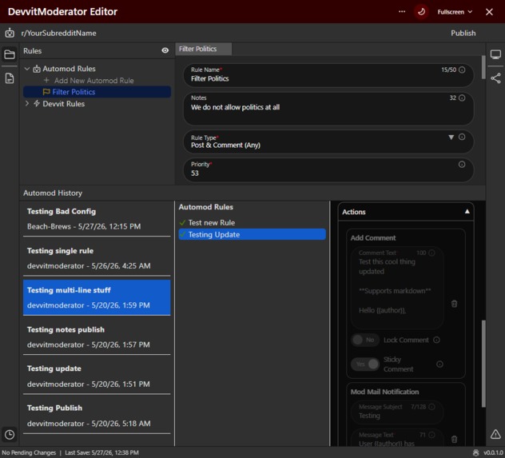Open the history clock icon at bottom left
Viewport: 505px width, 458px height.
[x=10, y=435]
